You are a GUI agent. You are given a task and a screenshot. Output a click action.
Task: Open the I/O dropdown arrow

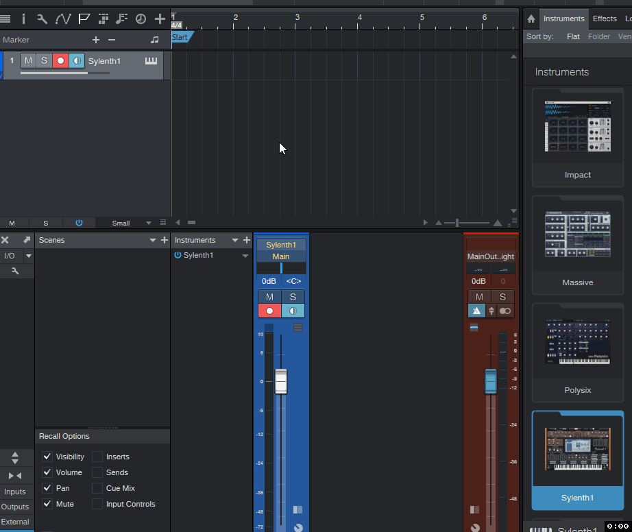click(x=29, y=256)
